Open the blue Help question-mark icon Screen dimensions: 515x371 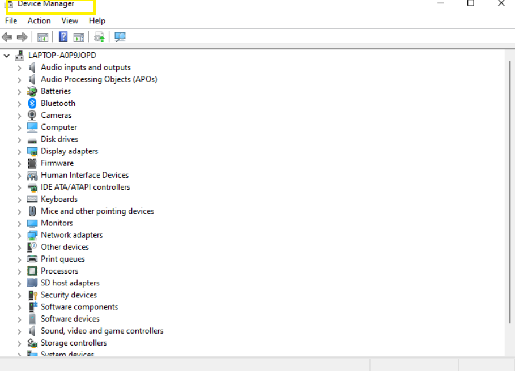tap(63, 37)
